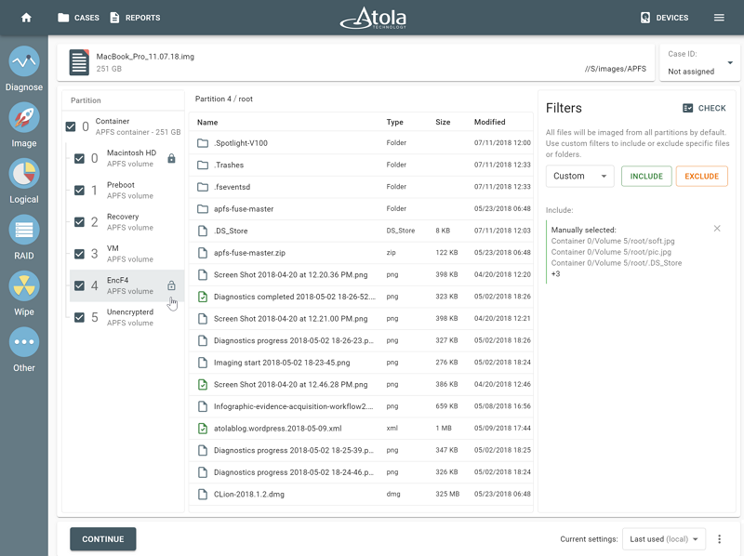Click the .fseventsd folder icon

tap(203, 187)
